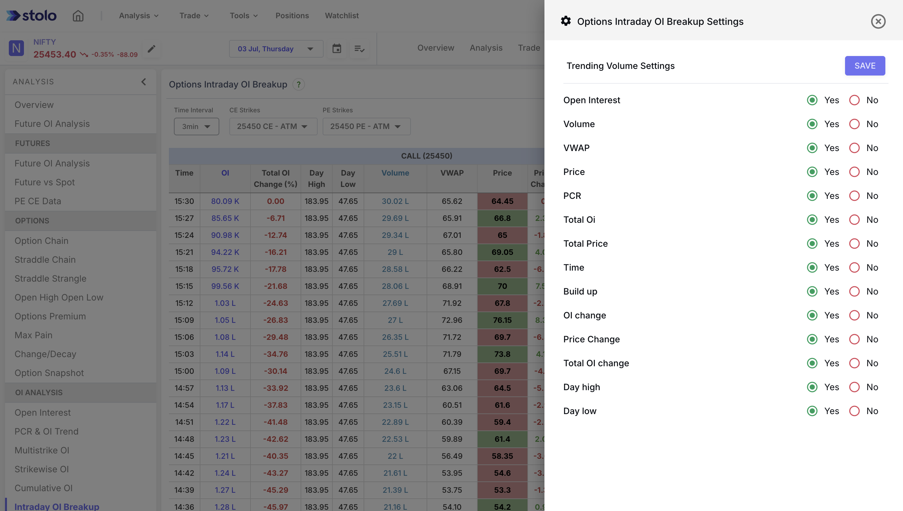Open Option Snapshot in sidebar

49,373
